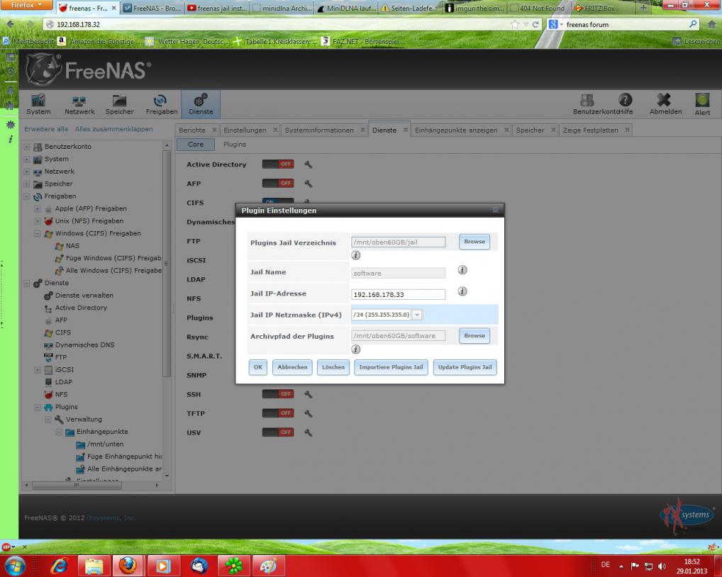Edit the Jail IP-Adresse field

398,294
